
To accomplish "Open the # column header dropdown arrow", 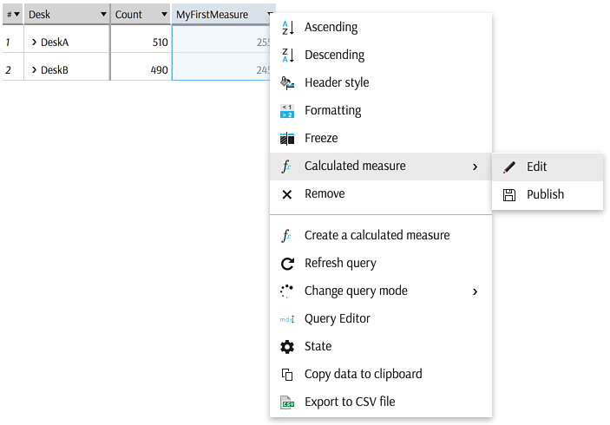I will pos(16,15).
